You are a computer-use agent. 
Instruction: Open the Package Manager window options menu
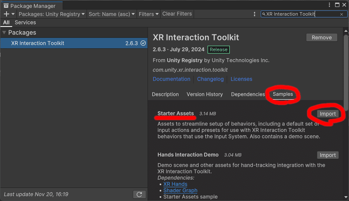pyautogui.click(x=329, y=5)
